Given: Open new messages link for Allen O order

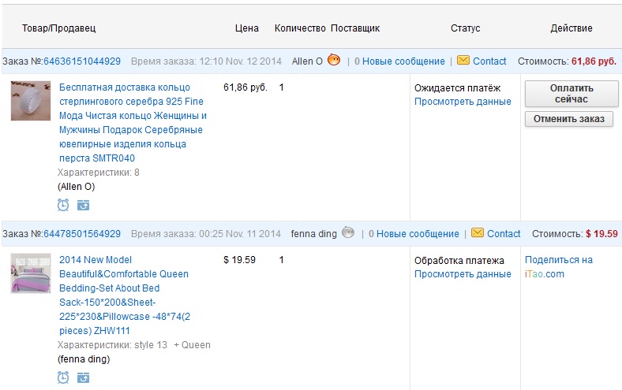Looking at the screenshot, I should click(399, 61).
